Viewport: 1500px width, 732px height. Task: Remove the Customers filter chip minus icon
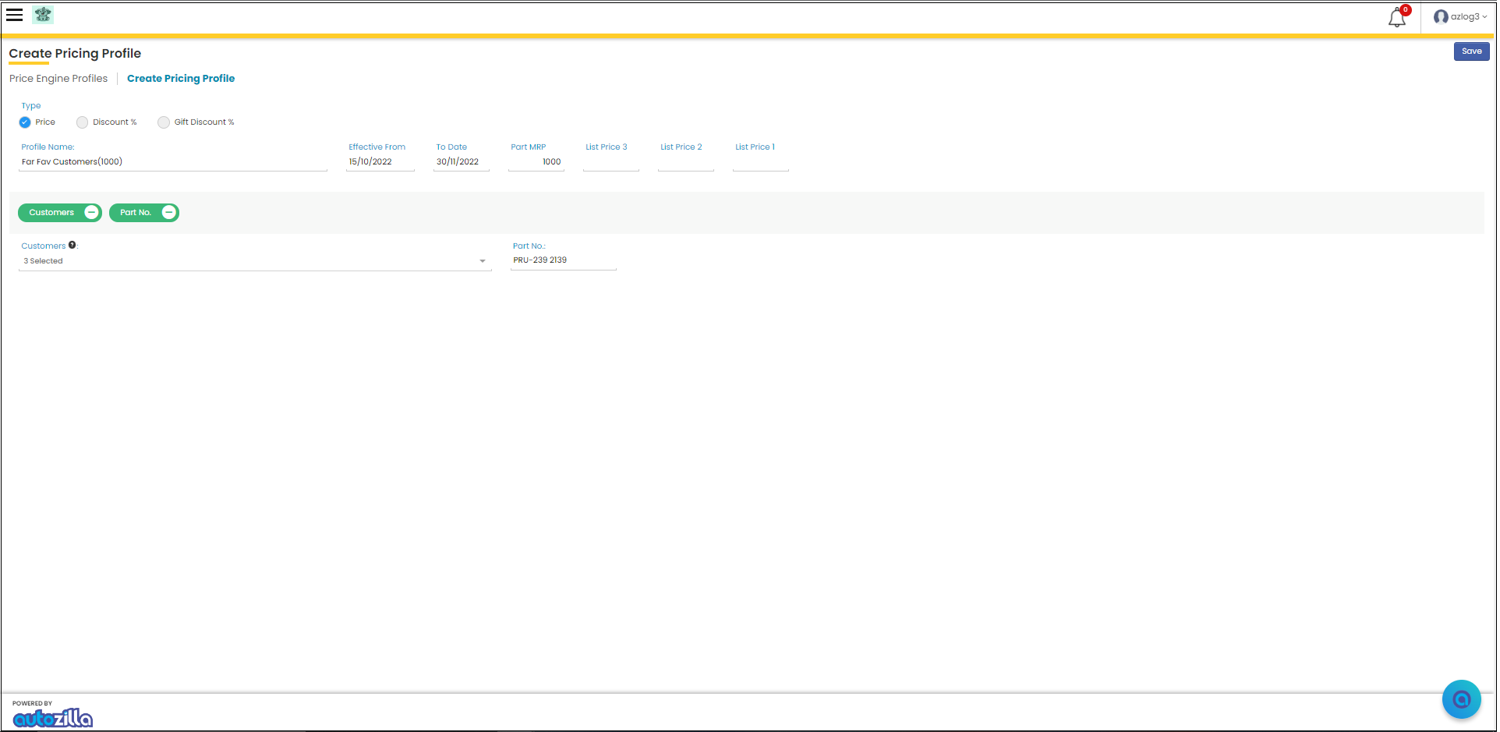[91, 213]
